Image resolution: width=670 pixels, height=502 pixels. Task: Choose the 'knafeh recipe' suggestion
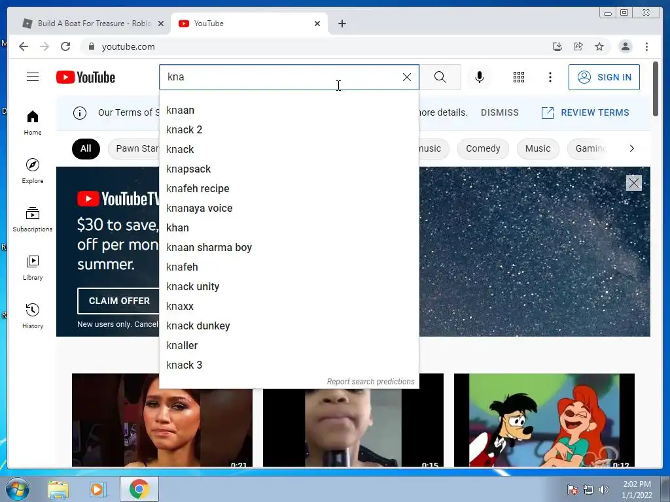coord(289,189)
